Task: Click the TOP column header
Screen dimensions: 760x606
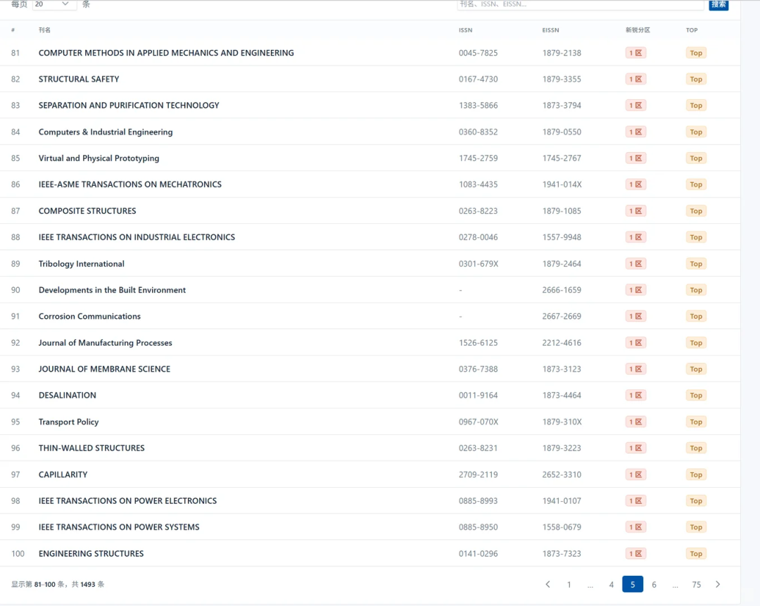Action: [692, 30]
